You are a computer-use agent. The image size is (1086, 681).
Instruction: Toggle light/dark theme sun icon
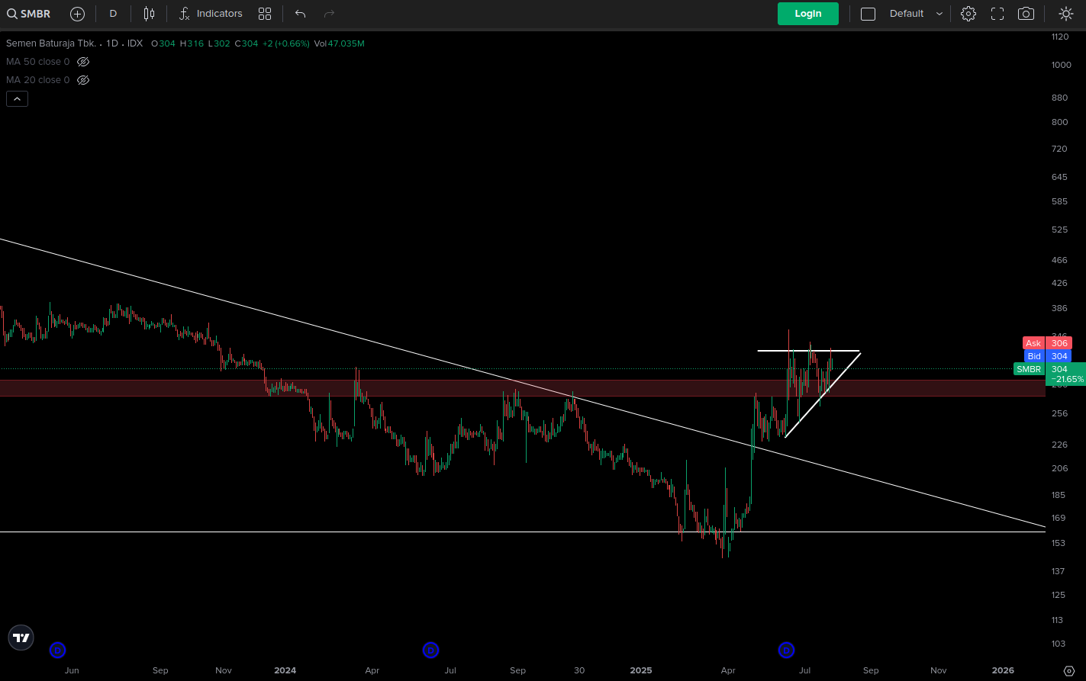tap(1066, 14)
